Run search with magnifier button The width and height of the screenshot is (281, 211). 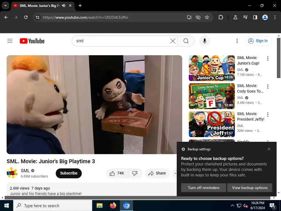186,41
